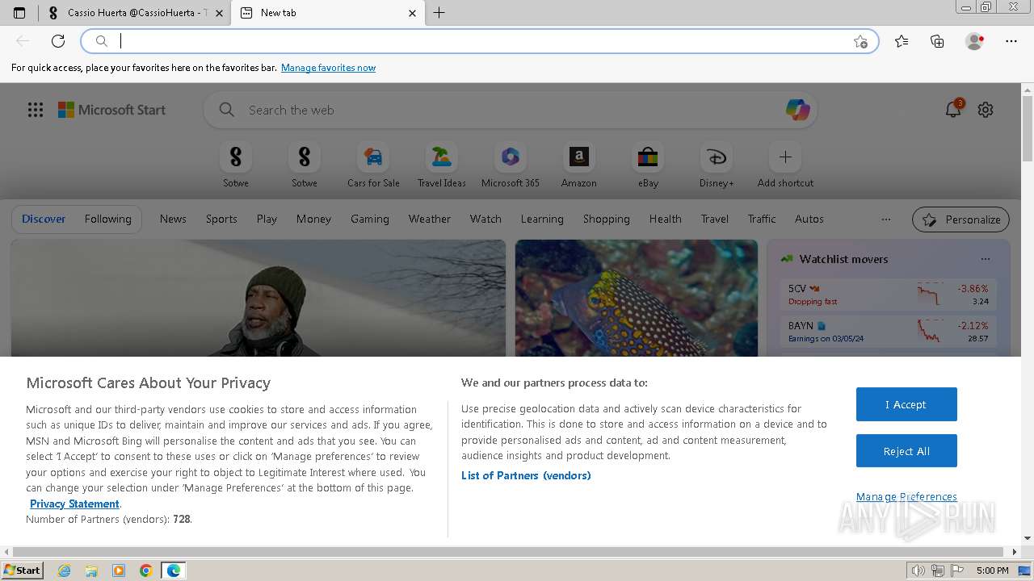Open the 5CV stock row
The image size is (1034, 581).
click(889, 295)
